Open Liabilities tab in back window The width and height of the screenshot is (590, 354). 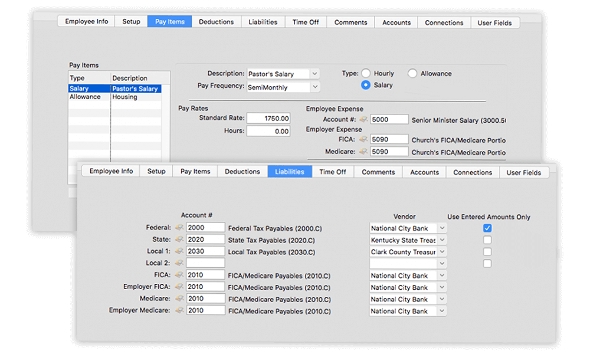pos(263,22)
